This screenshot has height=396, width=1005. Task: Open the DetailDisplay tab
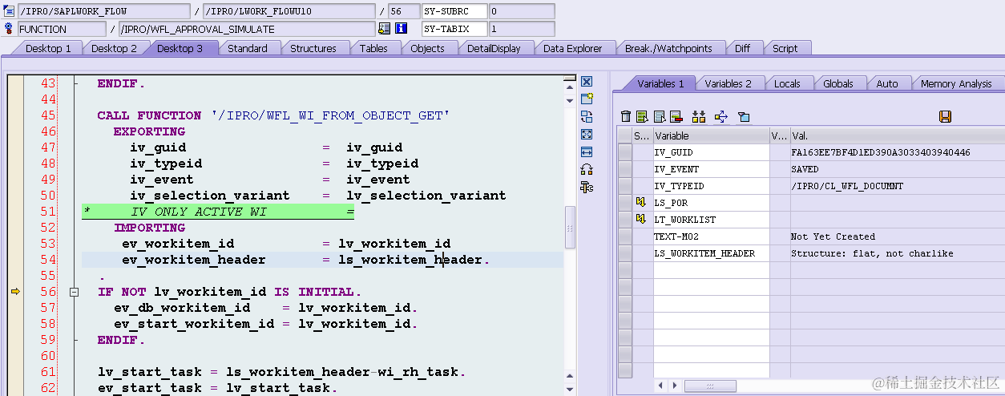click(x=494, y=48)
